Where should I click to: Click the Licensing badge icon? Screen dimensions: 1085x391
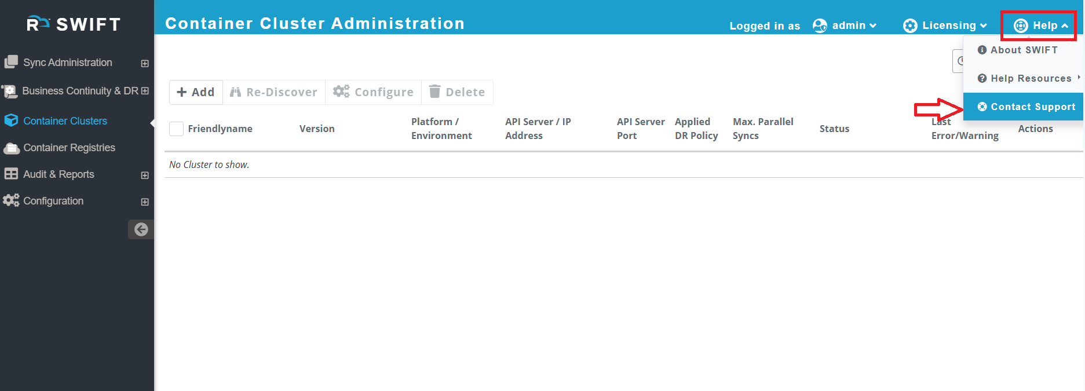pos(910,25)
